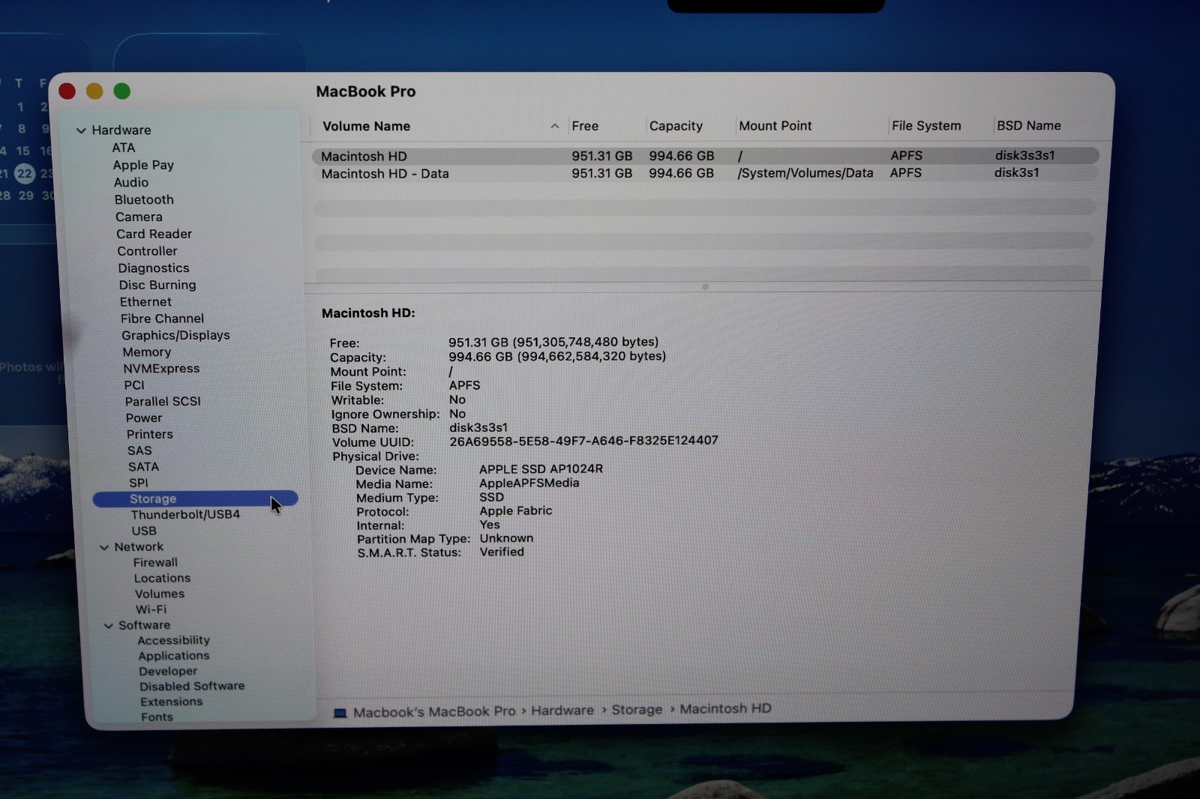
Task: Open the Camera hardware entry
Action: 139,217
